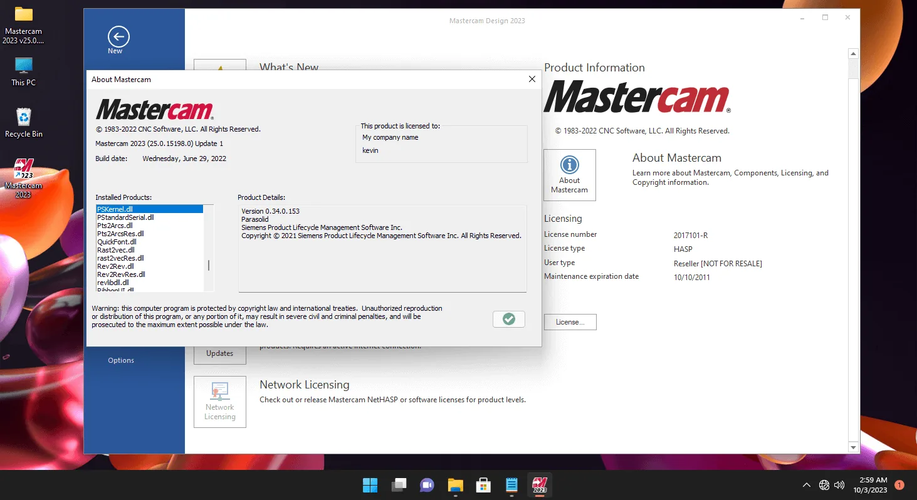Close the About Mastercam dialog

pyautogui.click(x=532, y=80)
